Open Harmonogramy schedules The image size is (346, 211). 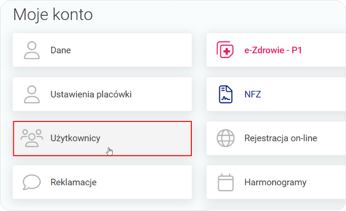[275, 182]
